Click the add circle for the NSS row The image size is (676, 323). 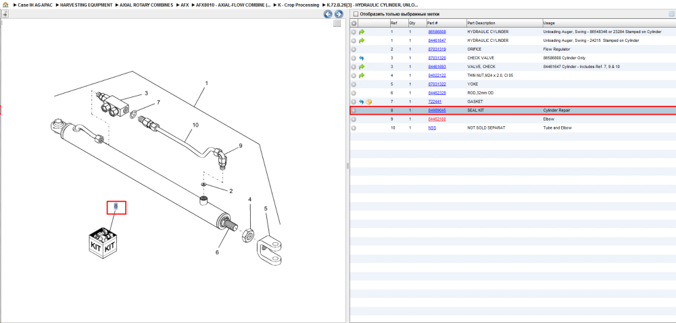[x=354, y=128]
